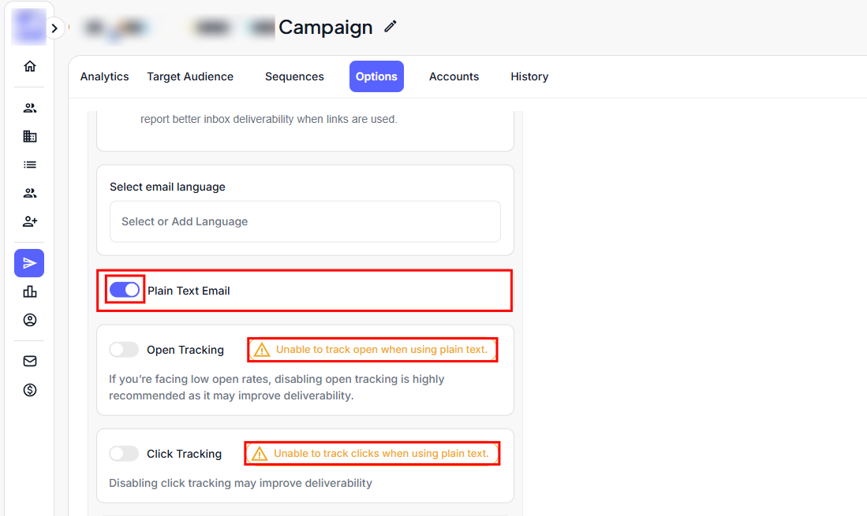
Task: Edit campaign name with pencil icon
Action: click(390, 27)
